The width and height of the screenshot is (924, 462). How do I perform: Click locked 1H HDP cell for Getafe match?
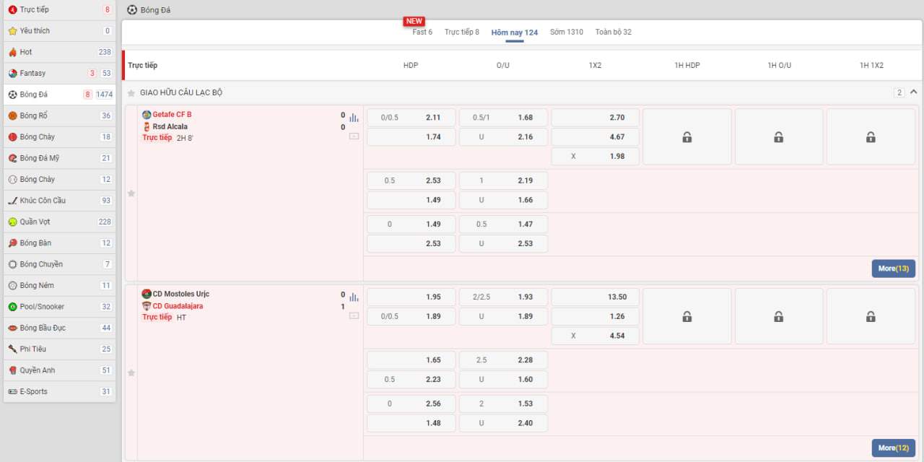(687, 137)
